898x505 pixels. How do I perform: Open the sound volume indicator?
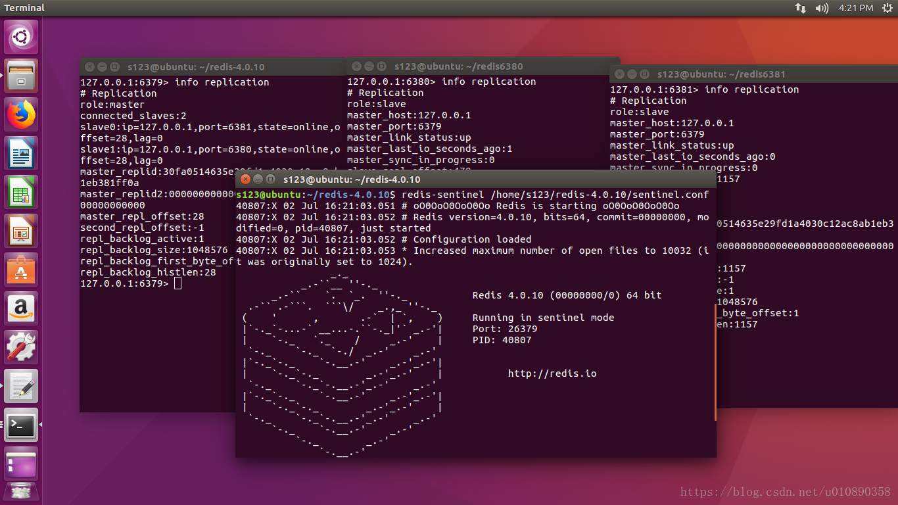(x=822, y=8)
